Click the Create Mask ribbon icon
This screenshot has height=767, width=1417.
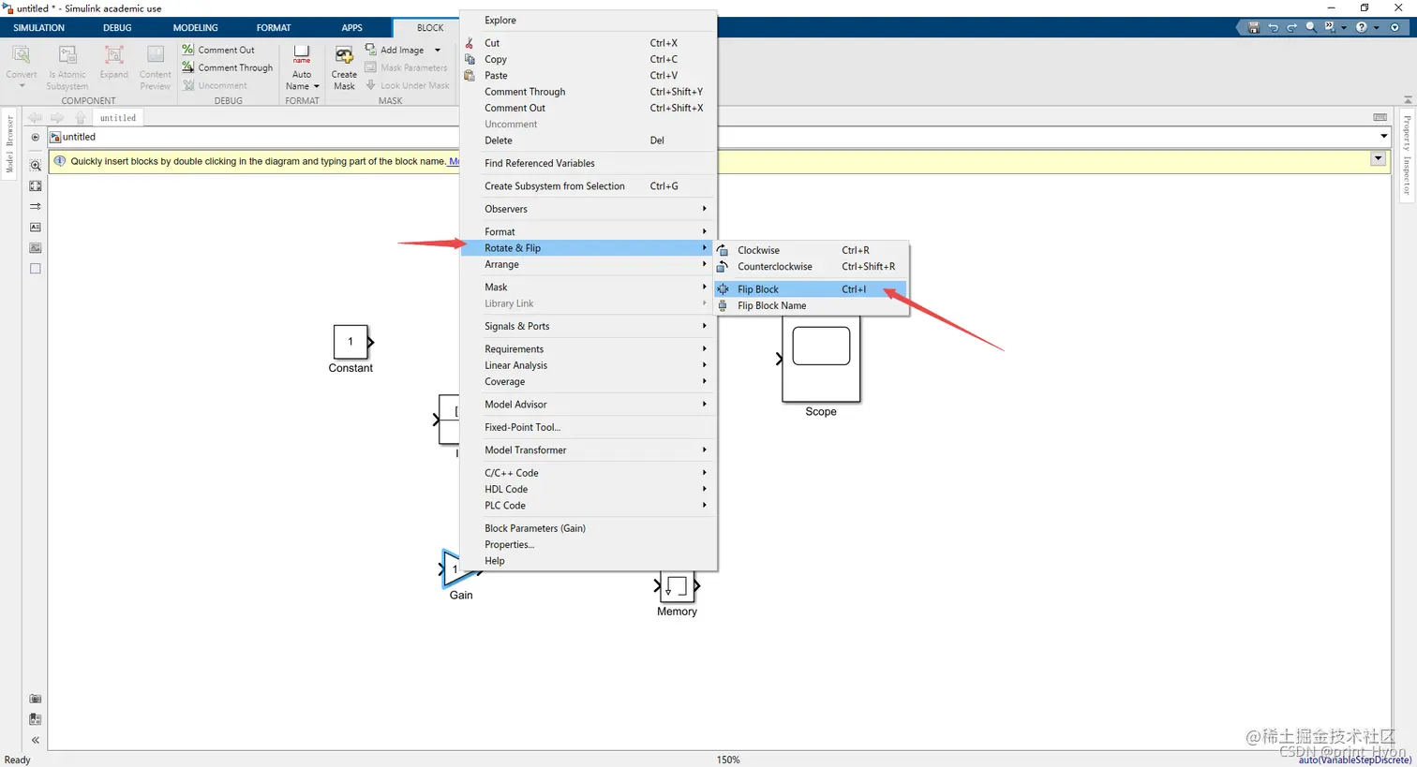344,67
